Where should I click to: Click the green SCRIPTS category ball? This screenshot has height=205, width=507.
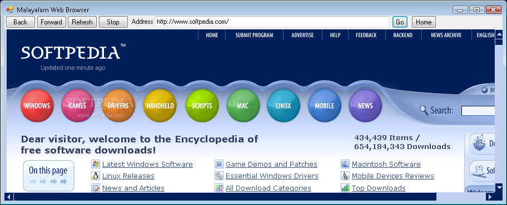[x=202, y=105]
